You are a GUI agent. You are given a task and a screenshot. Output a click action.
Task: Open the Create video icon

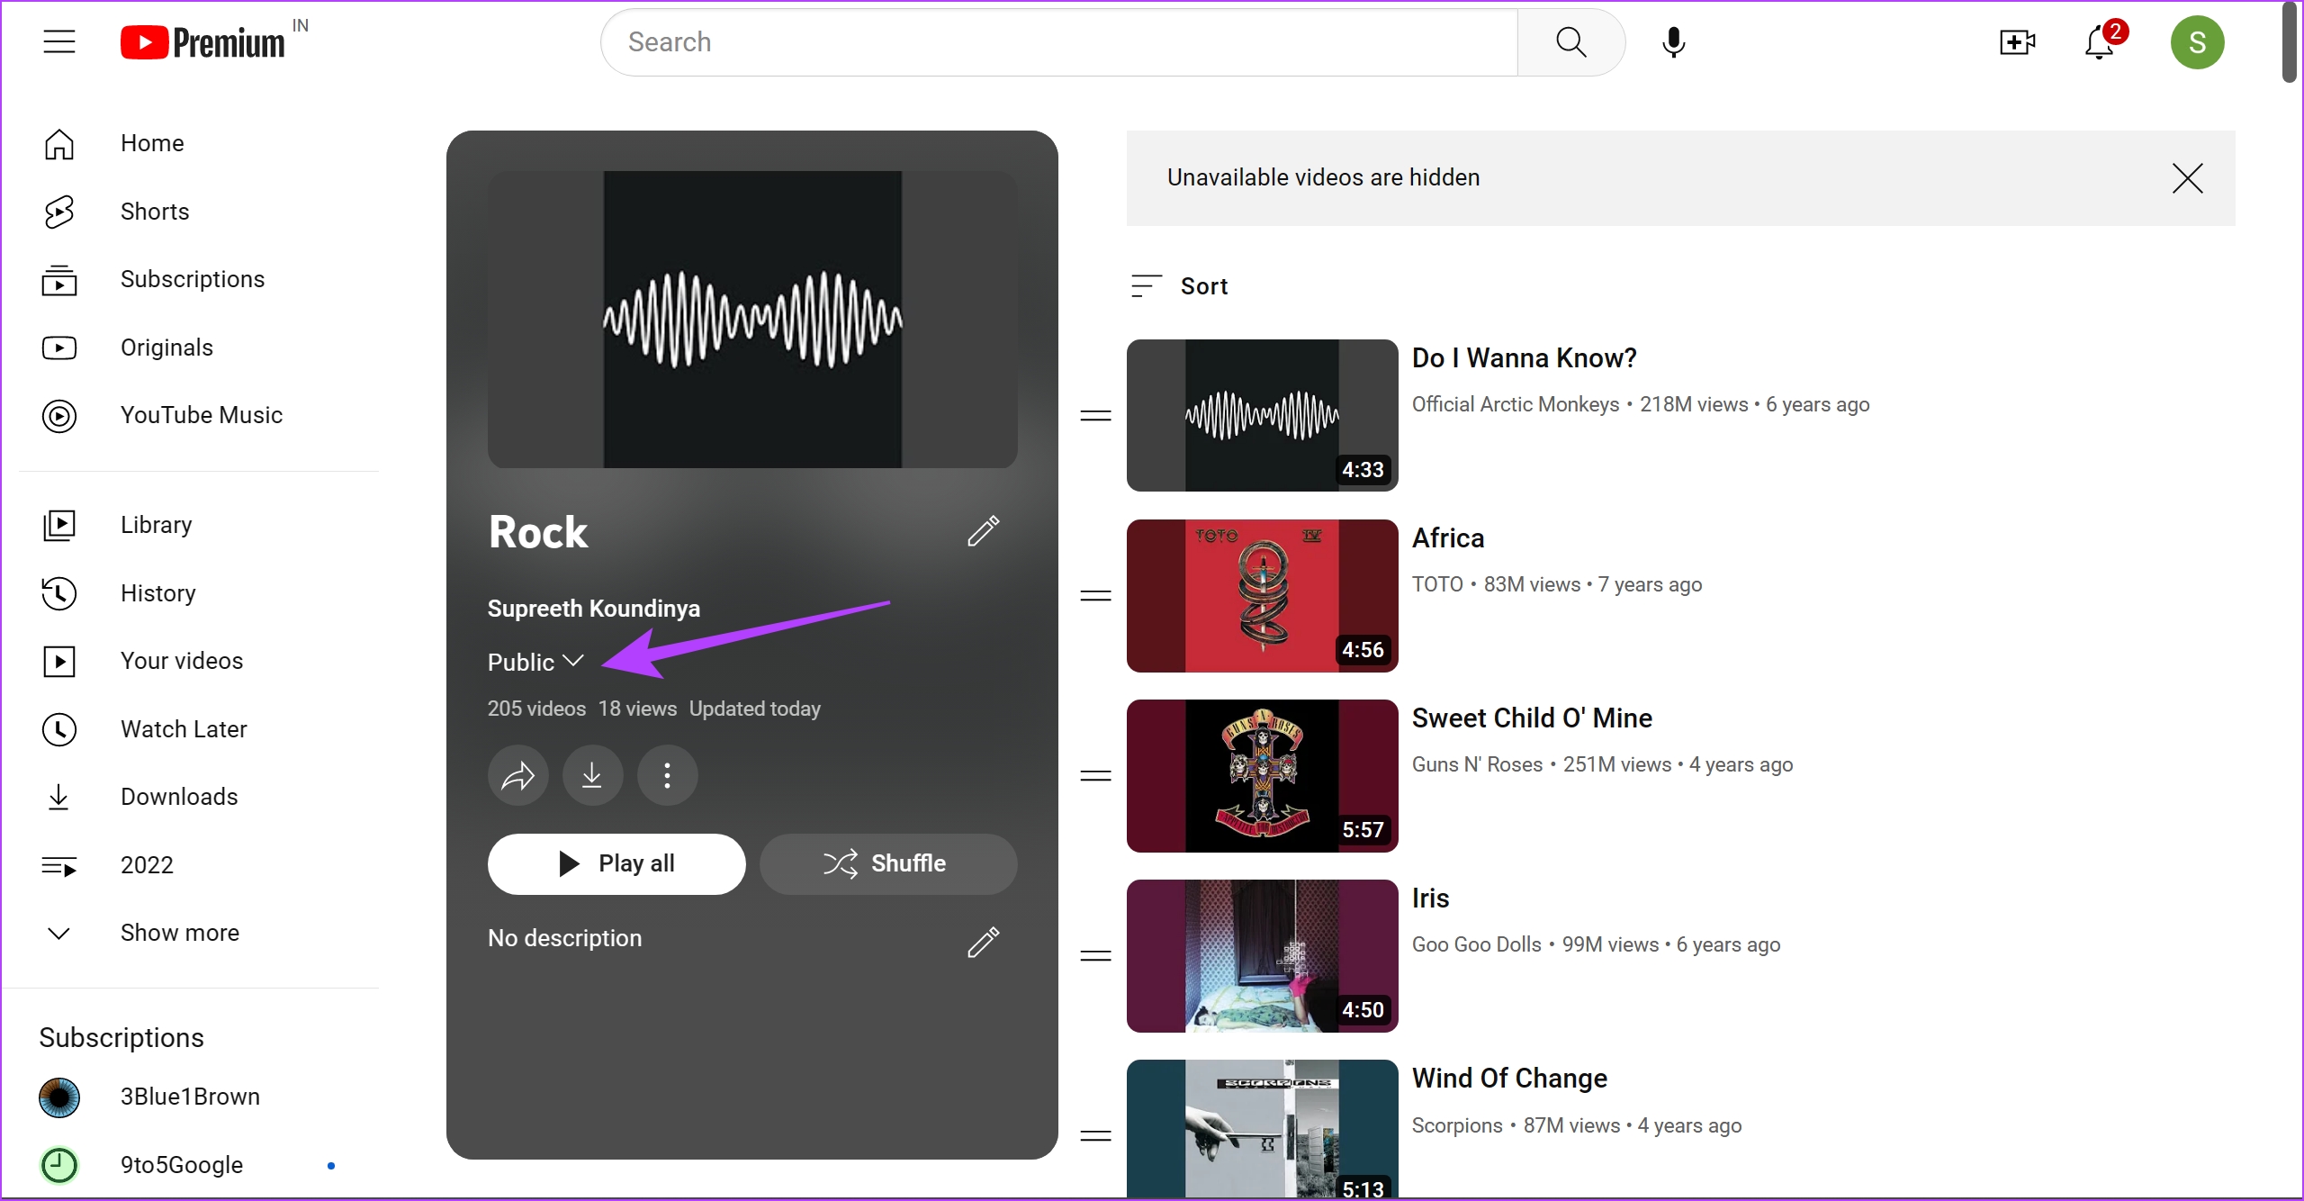pyautogui.click(x=2017, y=42)
